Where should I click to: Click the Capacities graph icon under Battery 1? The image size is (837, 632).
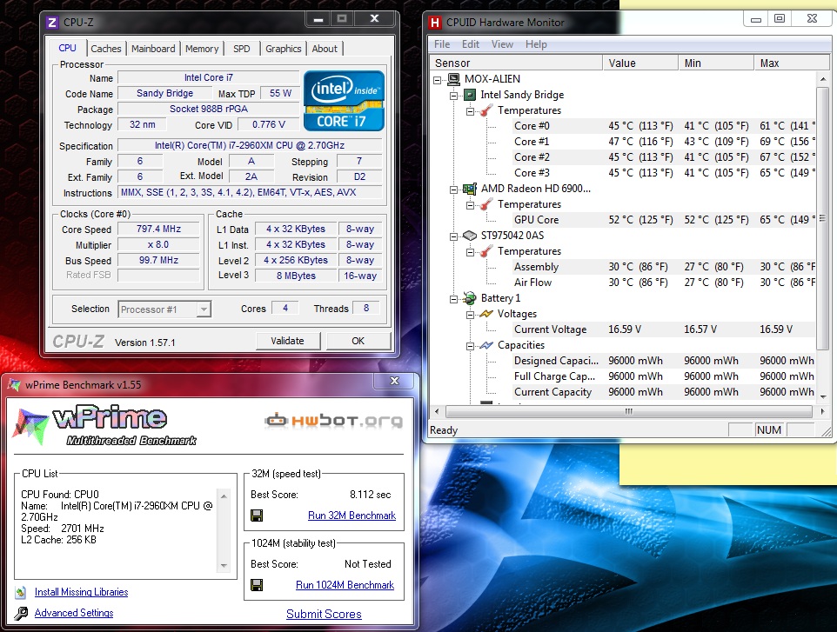coord(486,345)
